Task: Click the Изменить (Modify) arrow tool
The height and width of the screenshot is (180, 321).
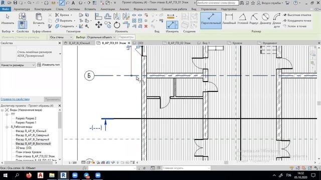Action: (x=8, y=19)
